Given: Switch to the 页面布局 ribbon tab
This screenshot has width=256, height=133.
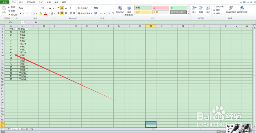Looking at the screenshot, I should pos(31,2).
